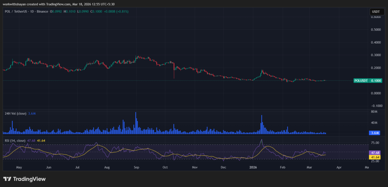This screenshot has height=187, width=388.
Task: Click the 2026 label on the time axis
Action: 253,167
